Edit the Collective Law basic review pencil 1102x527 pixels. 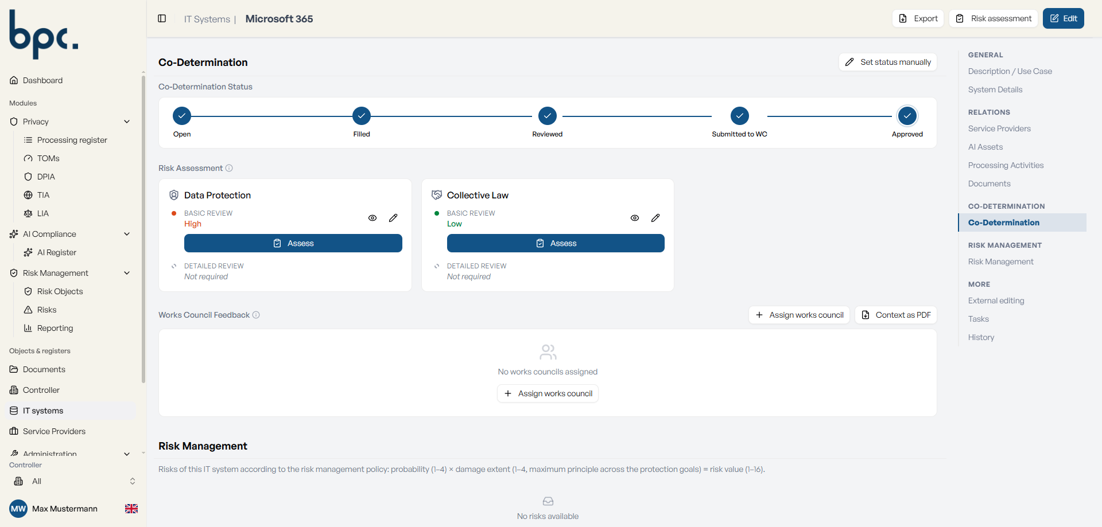click(655, 218)
